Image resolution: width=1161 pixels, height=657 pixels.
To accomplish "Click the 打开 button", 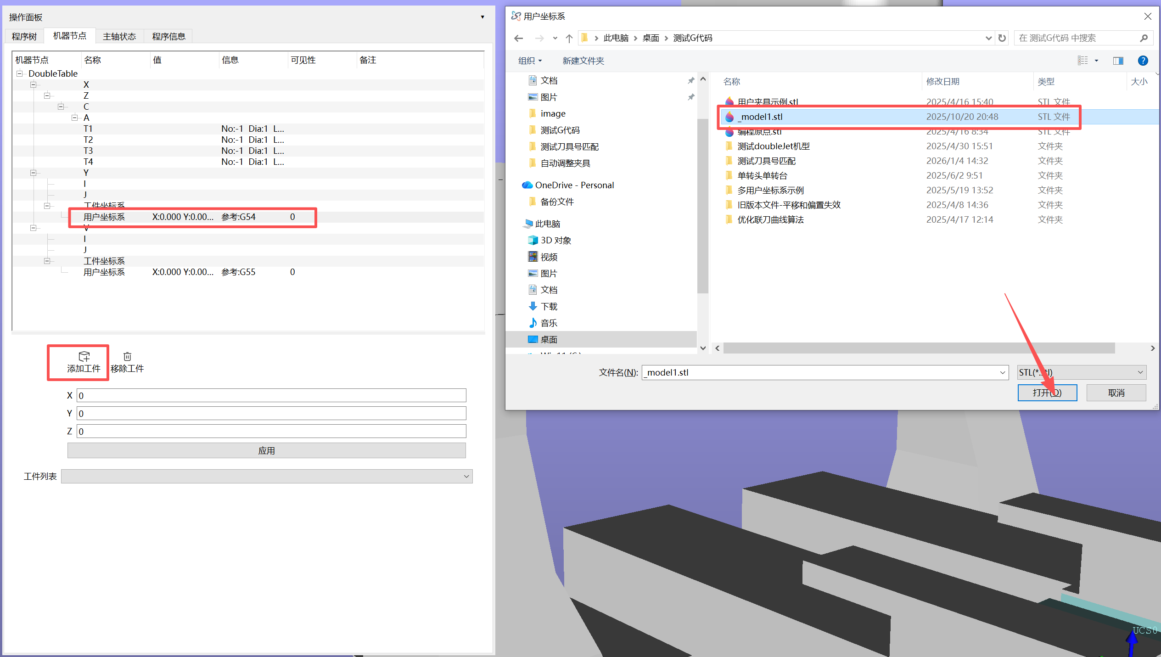I will click(x=1047, y=393).
